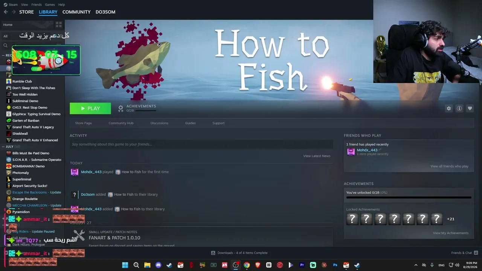
Task: Open Friends & Chat
Action: click(x=464, y=253)
